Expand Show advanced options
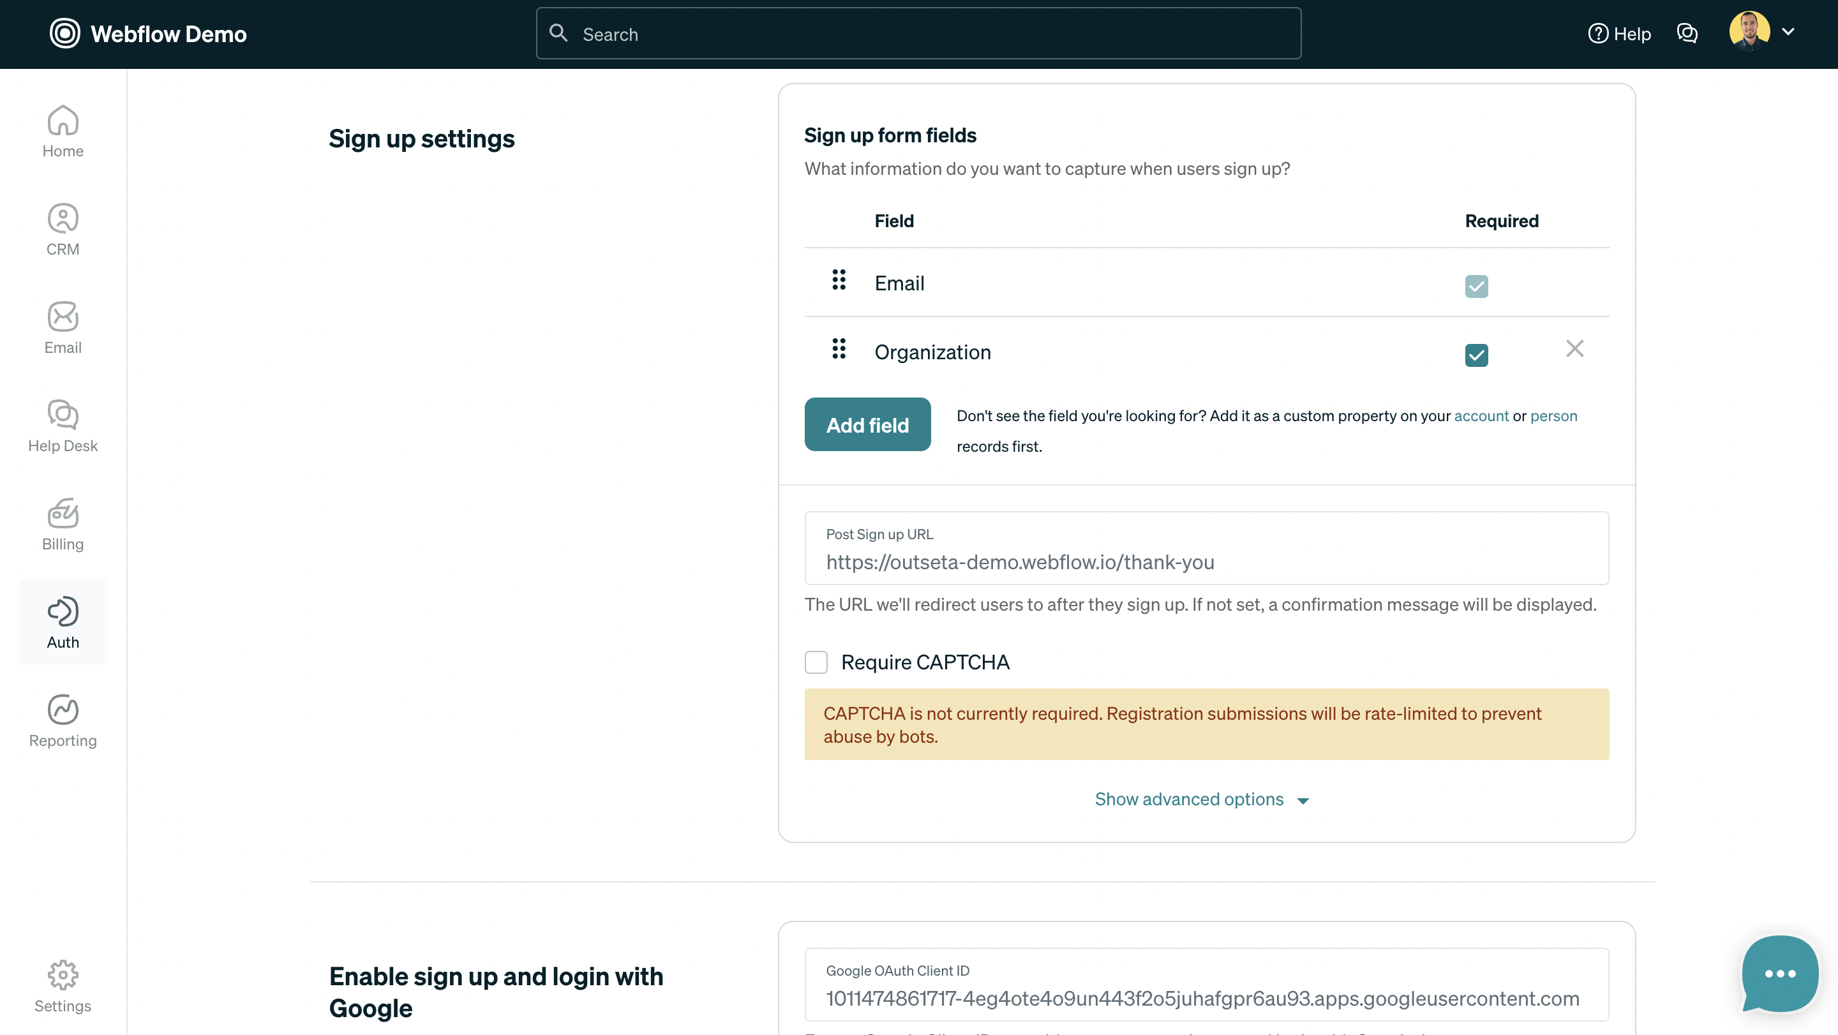 coord(1189,799)
